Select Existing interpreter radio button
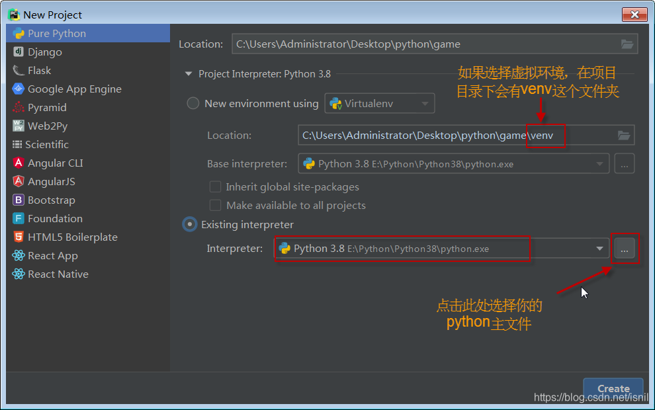The image size is (655, 410). (190, 224)
